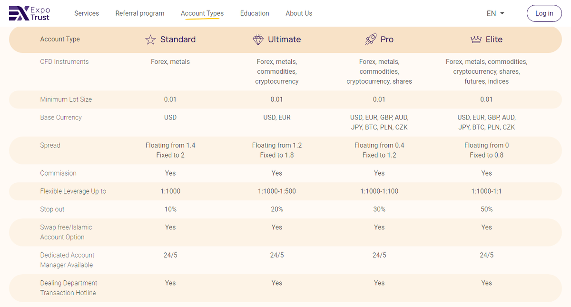Click the 'Forex, metals' Standard instruments cell
The width and height of the screenshot is (571, 307).
click(x=170, y=61)
